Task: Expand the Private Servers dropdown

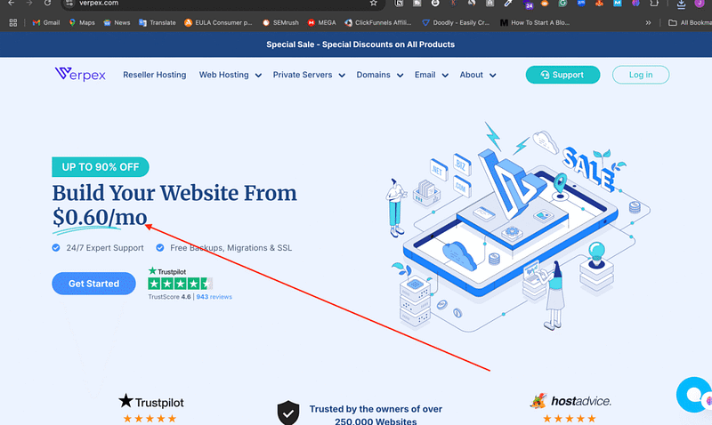Action: [309, 75]
